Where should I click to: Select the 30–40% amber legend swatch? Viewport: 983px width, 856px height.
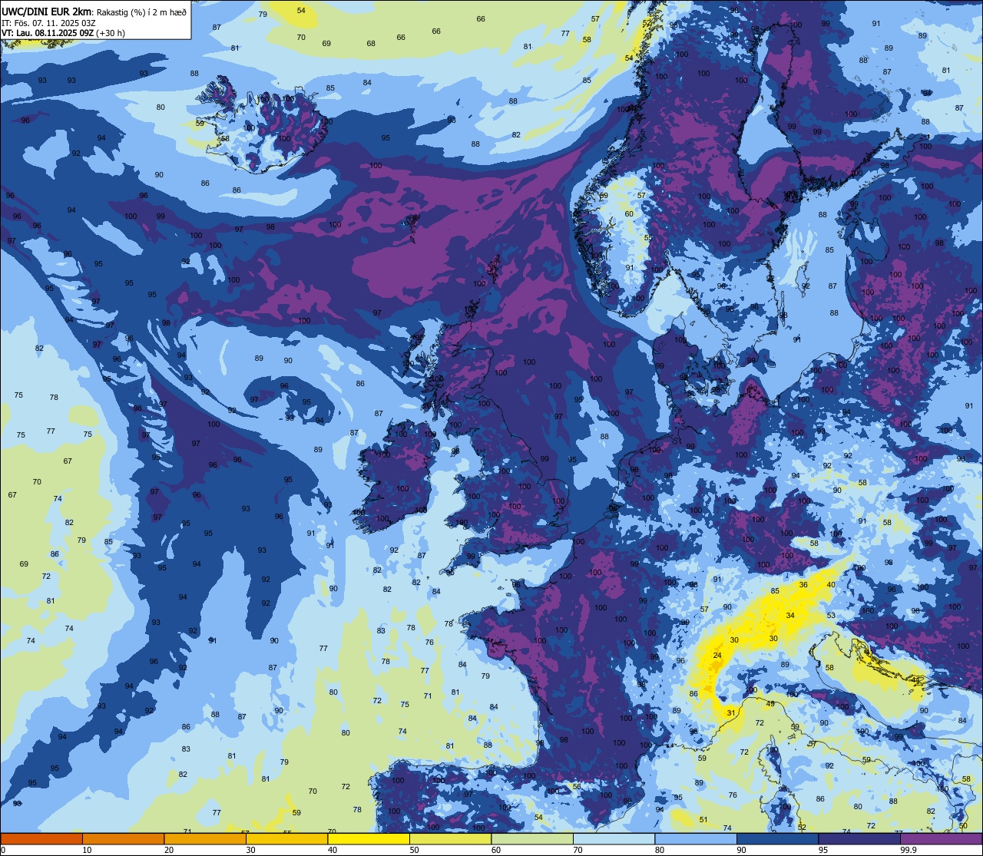point(286,838)
